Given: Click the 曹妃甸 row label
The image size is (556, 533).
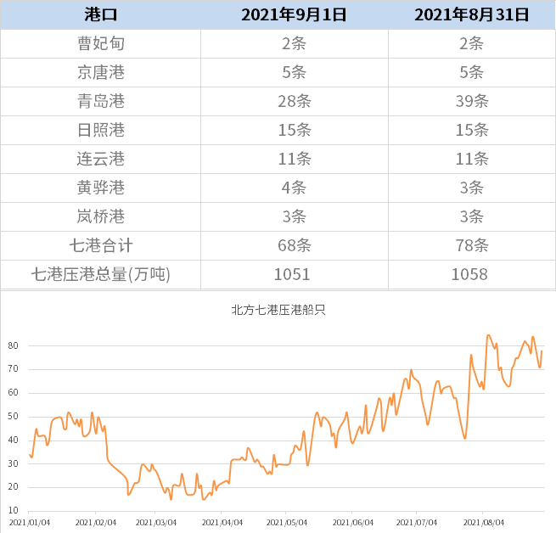Looking at the screenshot, I should [x=100, y=44].
